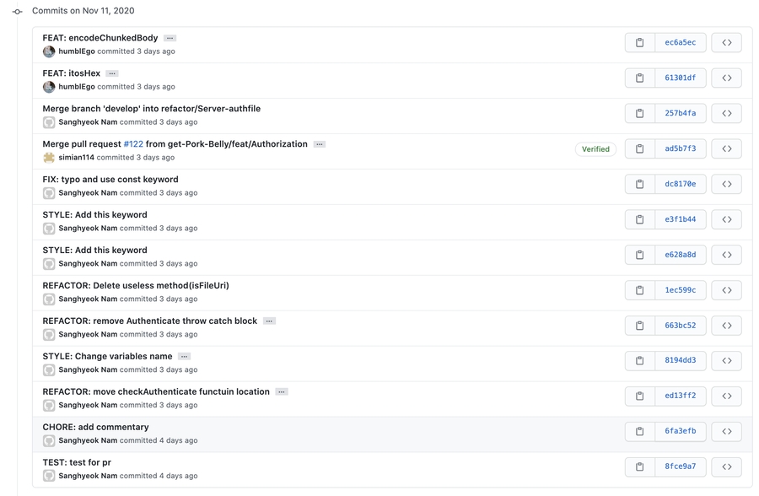Browse repository at commit ad5b7f3
Viewport: 759px width, 496px height.
coord(726,148)
